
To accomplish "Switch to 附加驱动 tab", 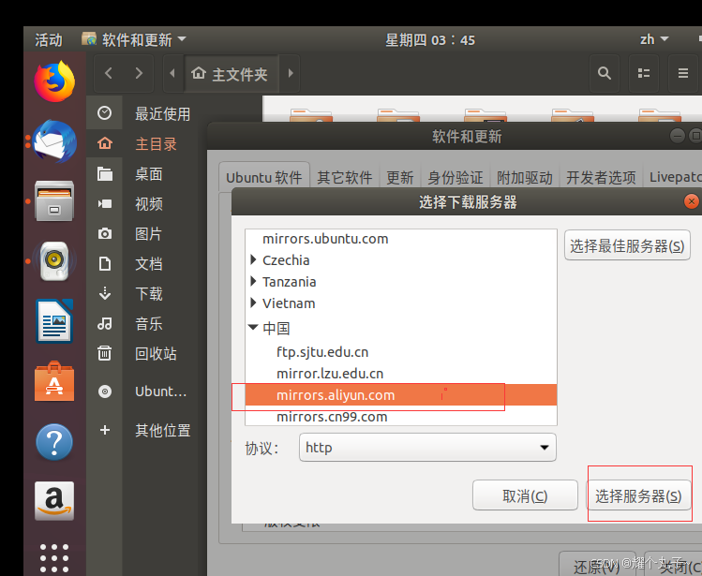I will click(525, 177).
